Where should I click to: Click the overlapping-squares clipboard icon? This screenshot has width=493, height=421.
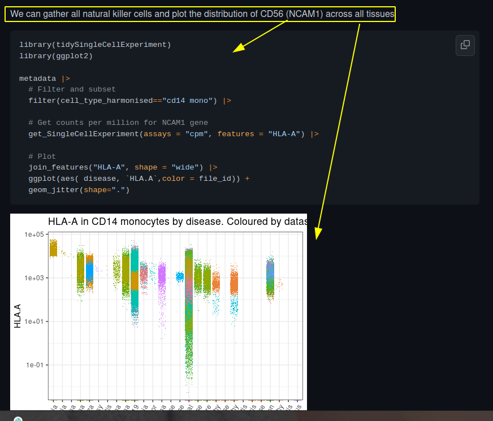tap(465, 45)
